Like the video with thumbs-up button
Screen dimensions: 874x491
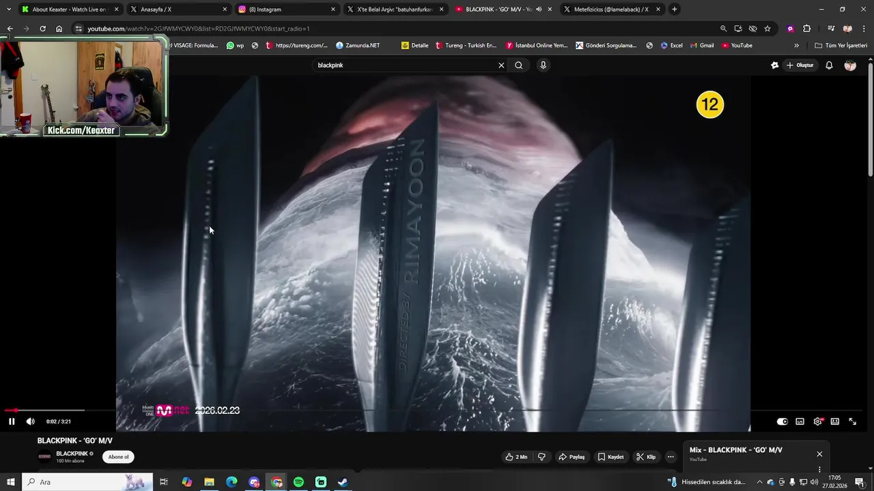point(516,457)
